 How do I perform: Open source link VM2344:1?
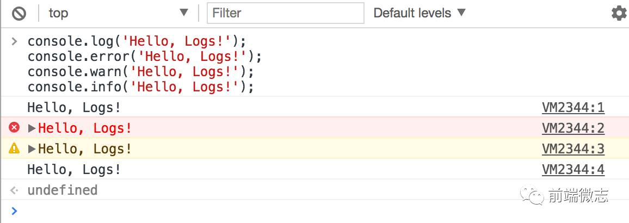[x=573, y=108]
